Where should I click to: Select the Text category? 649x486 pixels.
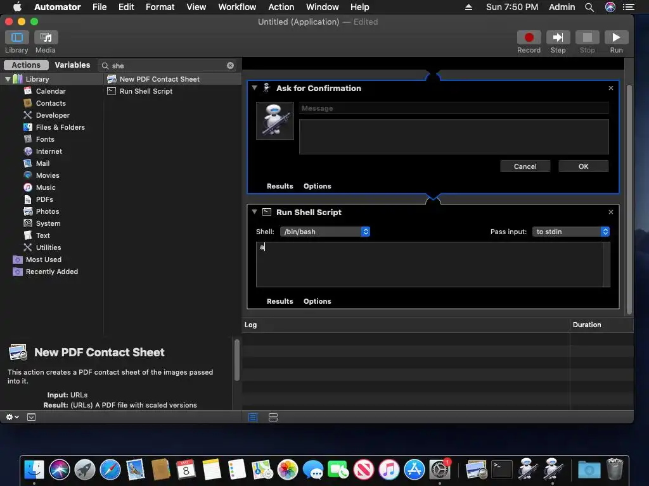[x=42, y=235]
